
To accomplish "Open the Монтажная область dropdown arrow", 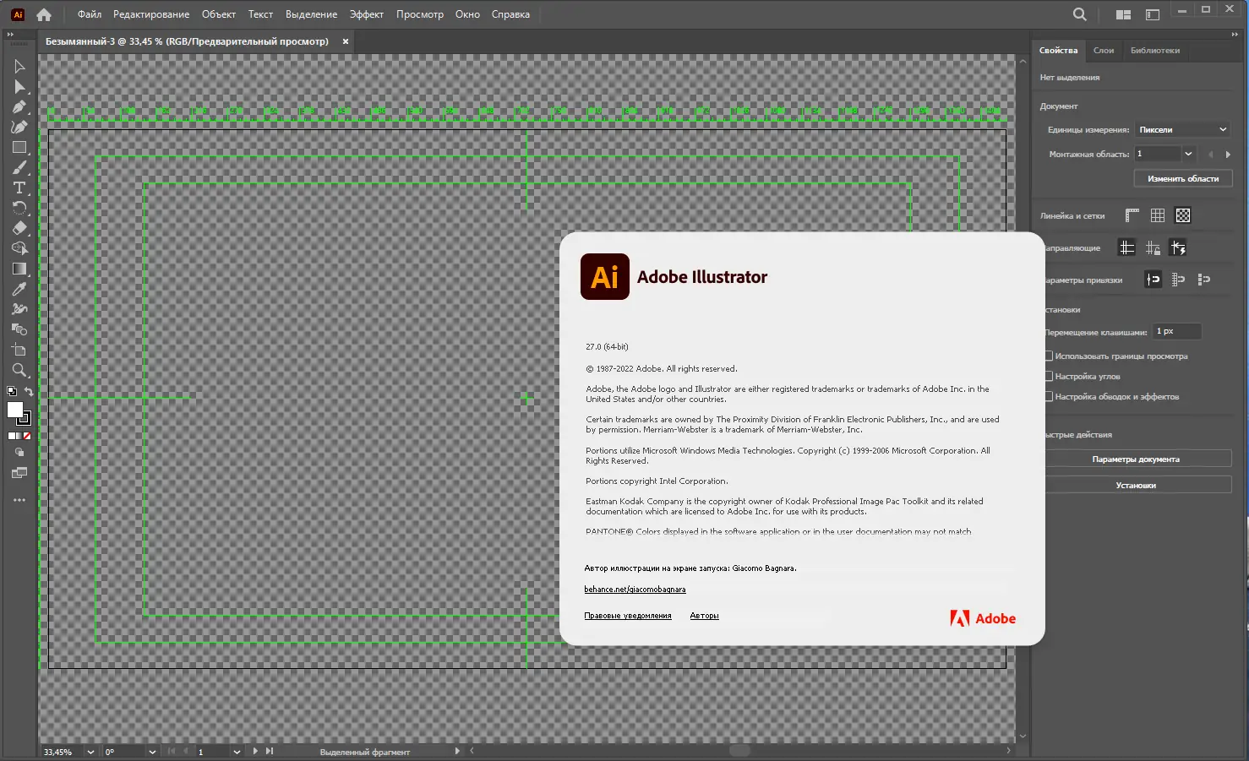I will (x=1188, y=154).
